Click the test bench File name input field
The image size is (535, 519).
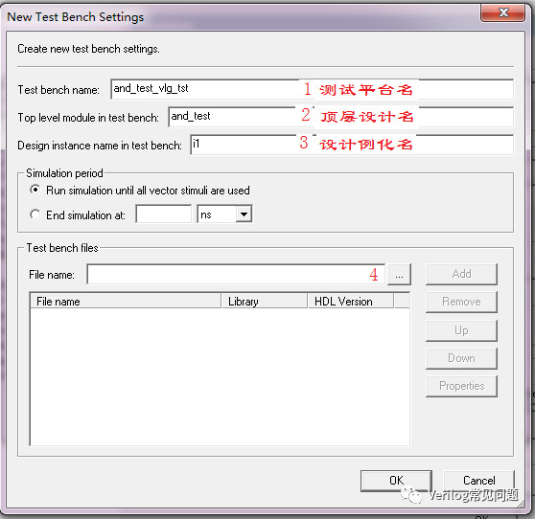tap(236, 274)
